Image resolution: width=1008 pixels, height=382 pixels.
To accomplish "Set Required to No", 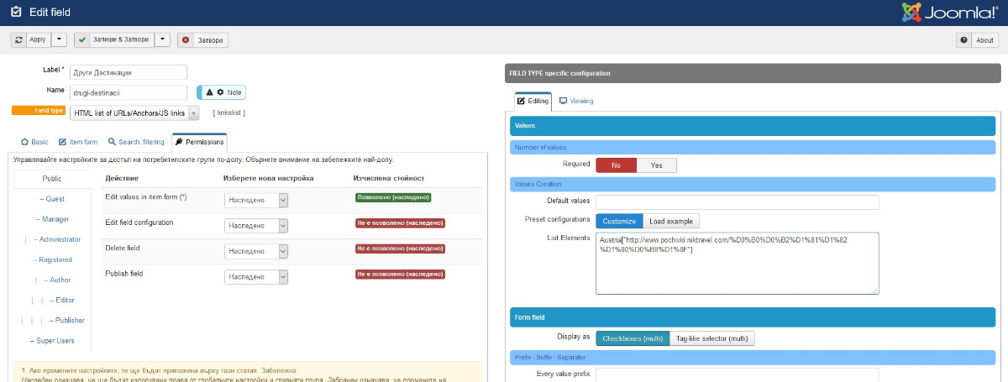I will [616, 165].
